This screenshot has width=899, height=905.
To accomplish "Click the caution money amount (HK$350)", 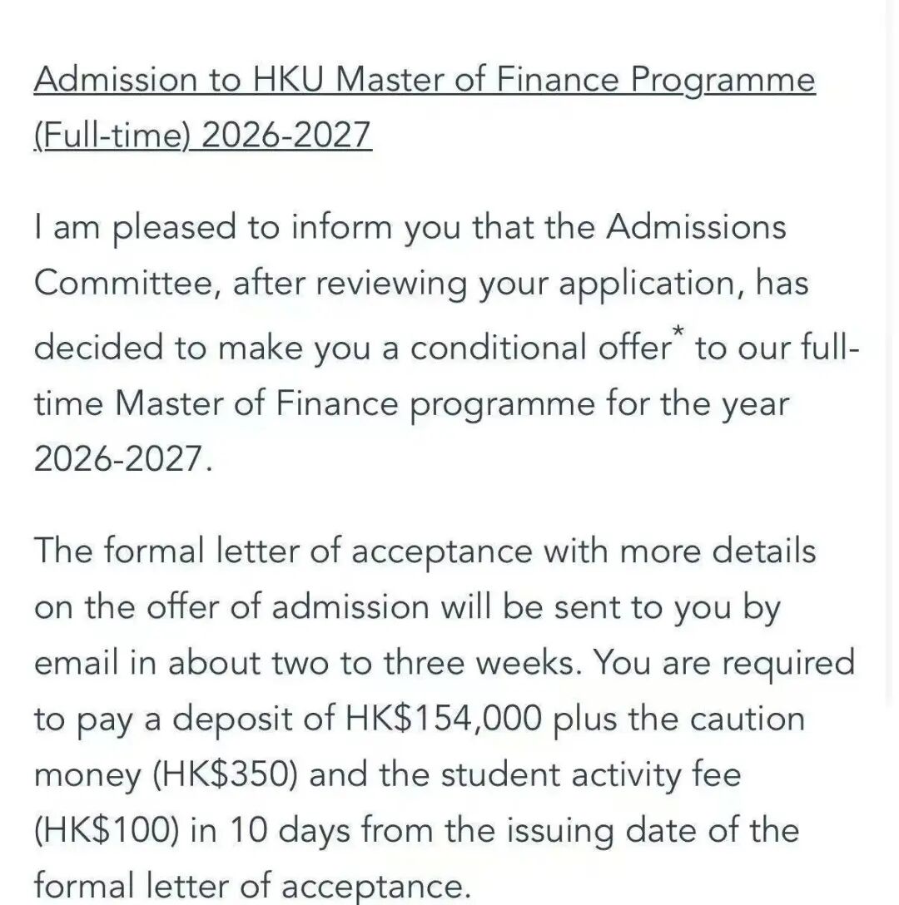I will point(225,774).
